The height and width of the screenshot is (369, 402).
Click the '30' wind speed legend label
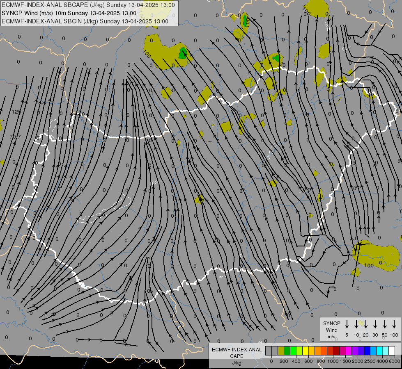375,335
